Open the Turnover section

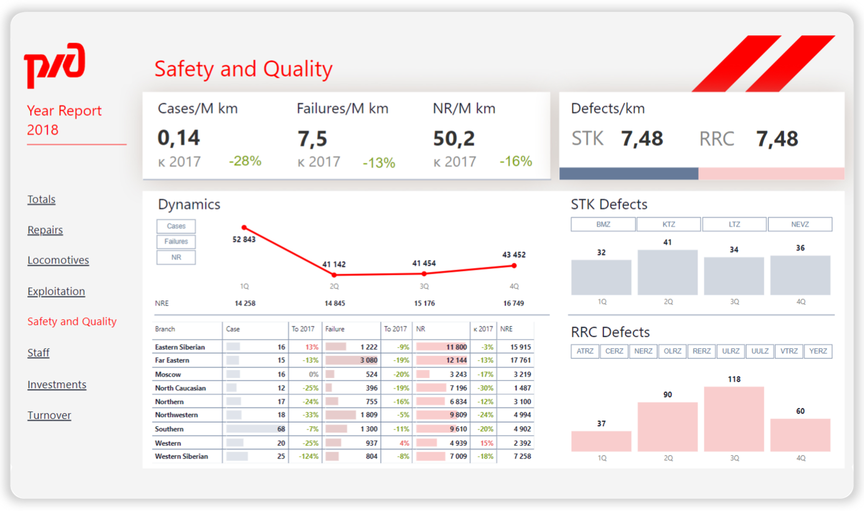[x=49, y=415]
